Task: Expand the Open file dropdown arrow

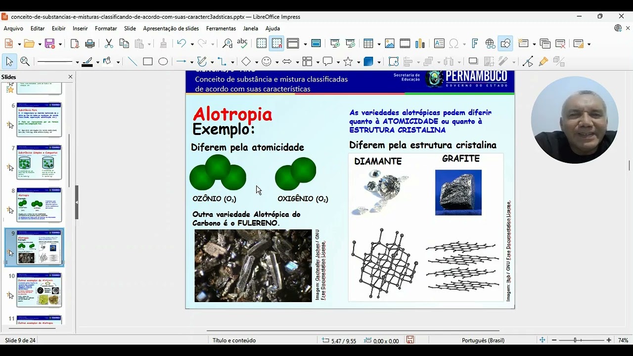Action: tap(39, 44)
